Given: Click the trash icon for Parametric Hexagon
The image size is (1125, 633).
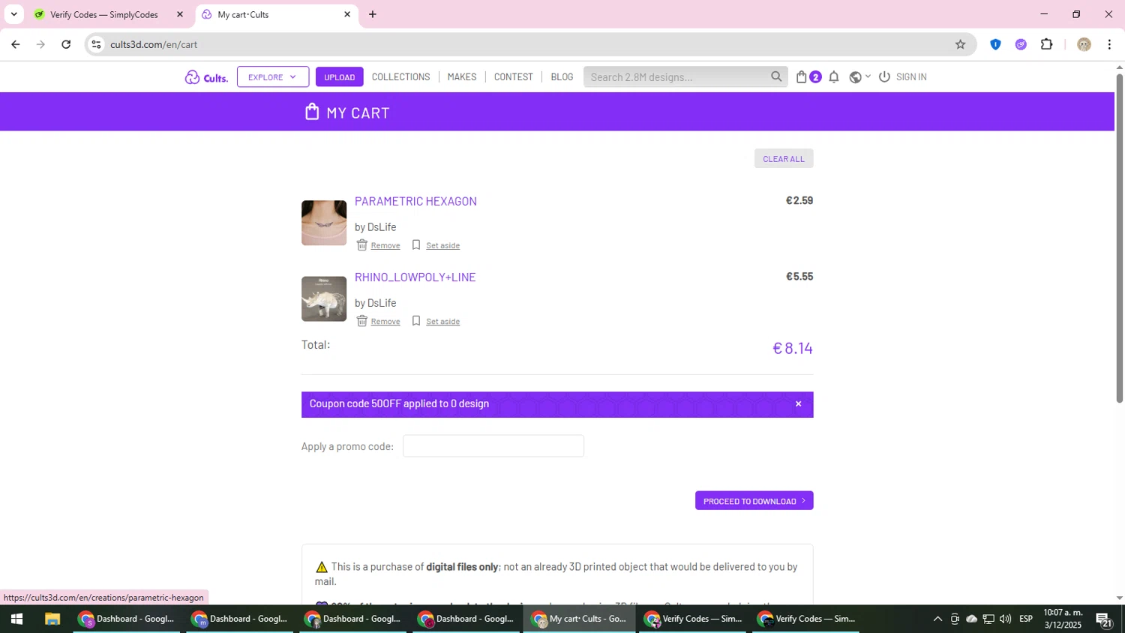Looking at the screenshot, I should tap(361, 245).
